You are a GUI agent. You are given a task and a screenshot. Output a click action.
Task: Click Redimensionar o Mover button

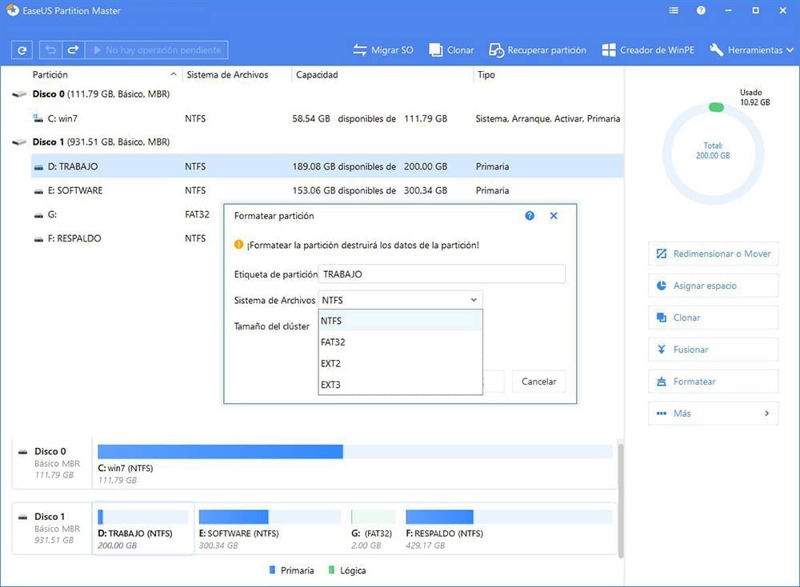pyautogui.click(x=714, y=254)
